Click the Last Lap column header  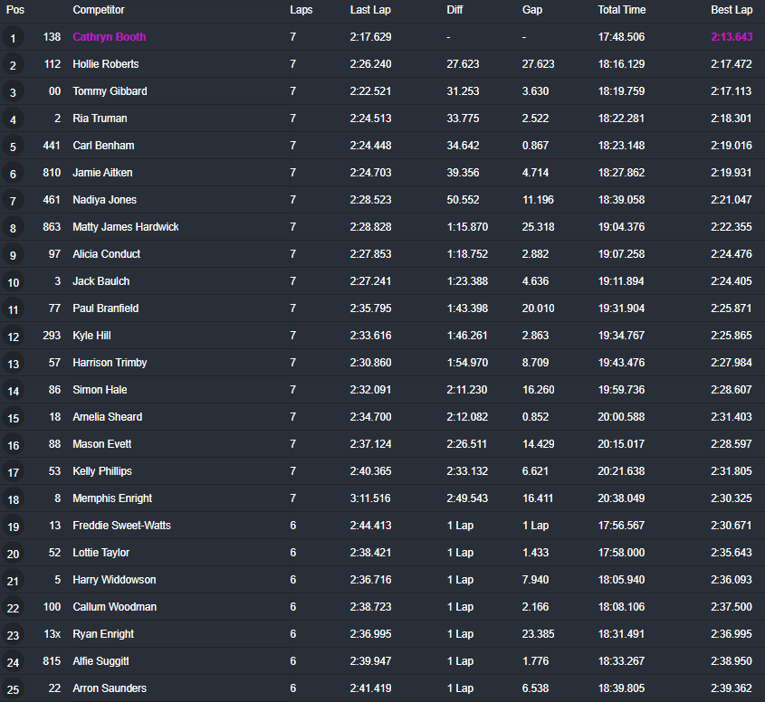(x=370, y=10)
